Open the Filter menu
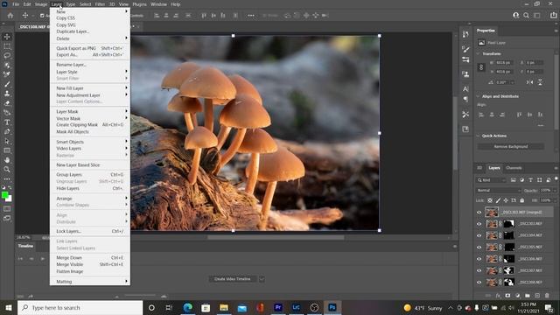The height and width of the screenshot is (315, 560). (100, 4)
